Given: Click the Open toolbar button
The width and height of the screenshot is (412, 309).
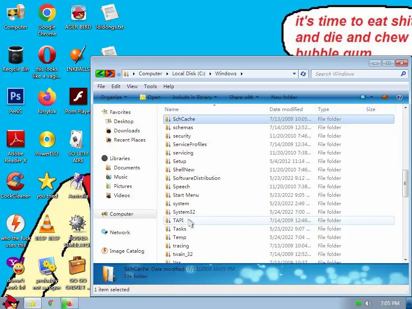Looking at the screenshot, I should point(150,97).
